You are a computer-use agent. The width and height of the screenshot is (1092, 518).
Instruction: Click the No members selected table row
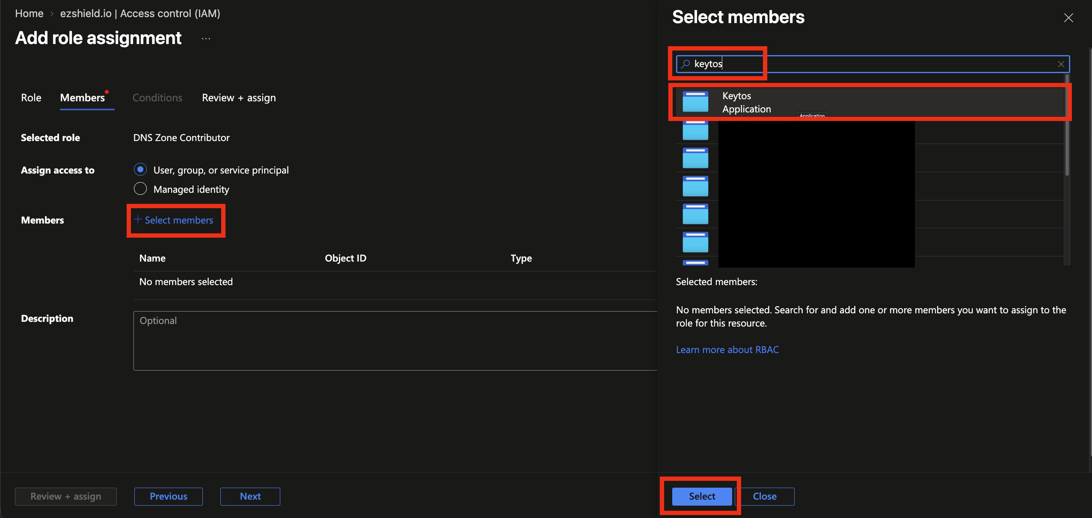[395, 282]
